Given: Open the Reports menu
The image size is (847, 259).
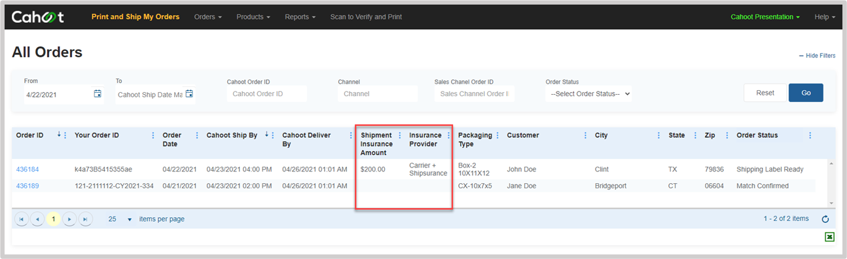Looking at the screenshot, I should [x=300, y=17].
